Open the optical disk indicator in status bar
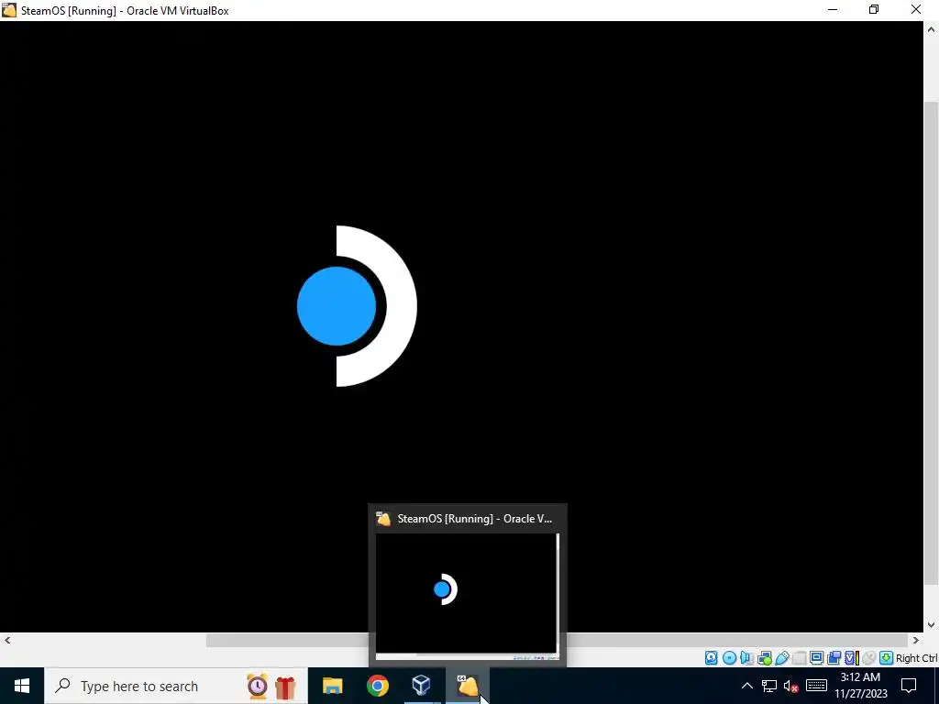Screen dimensions: 939x704 [x=729, y=658]
